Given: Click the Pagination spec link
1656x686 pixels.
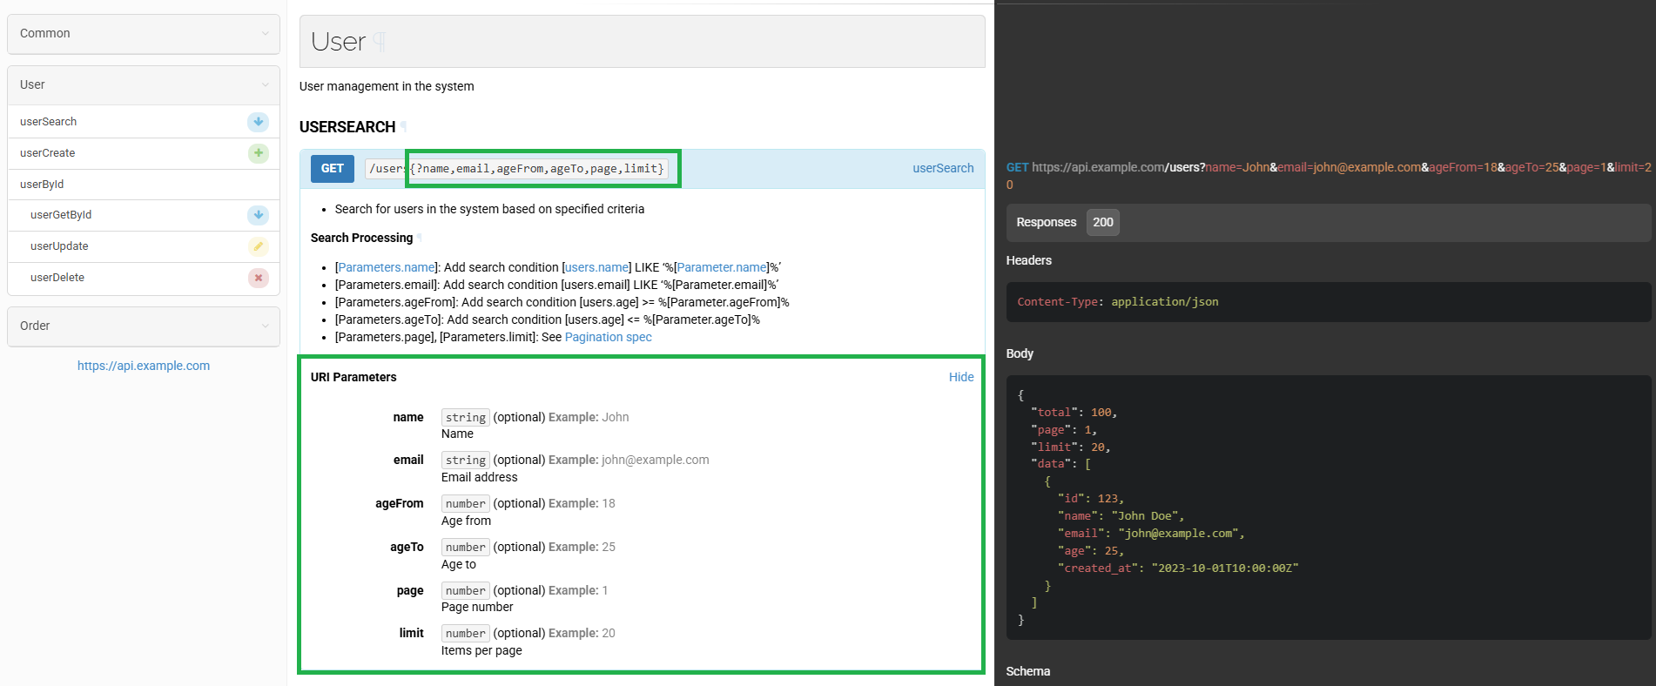Looking at the screenshot, I should (x=608, y=337).
